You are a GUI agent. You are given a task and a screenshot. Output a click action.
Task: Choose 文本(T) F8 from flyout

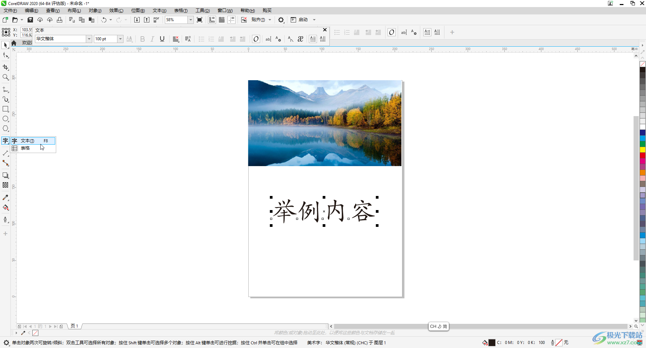pos(33,141)
